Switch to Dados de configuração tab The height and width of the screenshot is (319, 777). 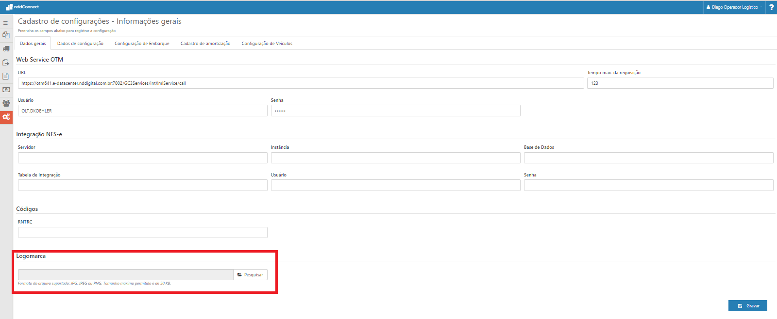click(80, 44)
